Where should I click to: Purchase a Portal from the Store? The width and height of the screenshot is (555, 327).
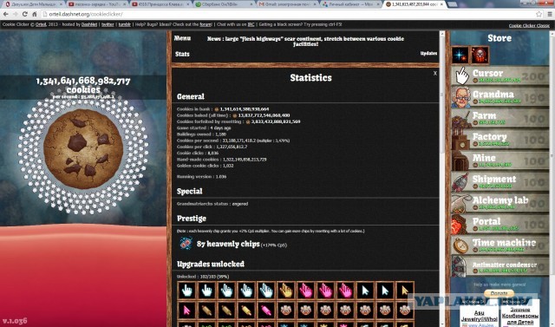click(x=499, y=224)
